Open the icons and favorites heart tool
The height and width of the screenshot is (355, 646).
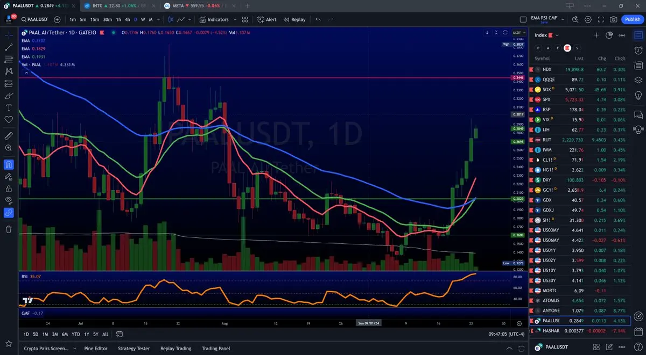point(9,119)
